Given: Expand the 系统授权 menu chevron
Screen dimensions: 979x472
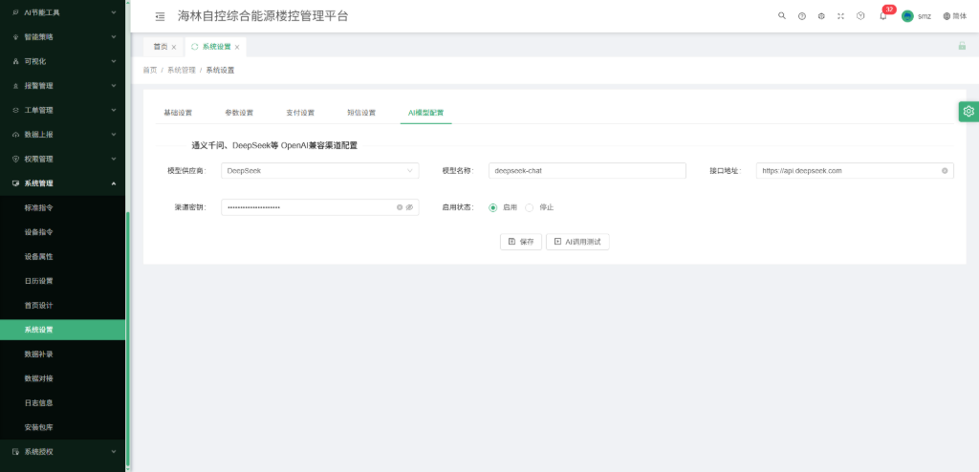Looking at the screenshot, I should click(114, 451).
